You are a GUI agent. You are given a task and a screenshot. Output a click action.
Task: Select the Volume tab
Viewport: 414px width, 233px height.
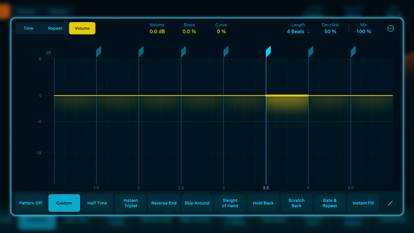[82, 28]
